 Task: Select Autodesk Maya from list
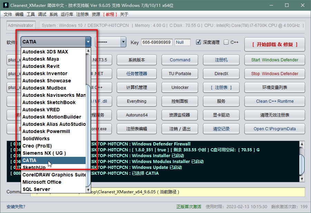tap(54, 59)
